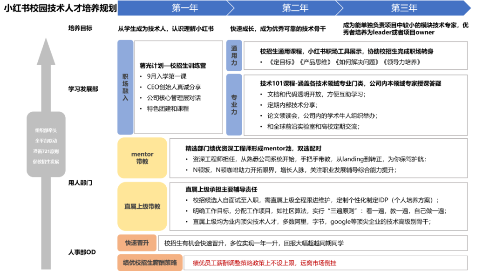Click the yellow mentor带教 box
The height and width of the screenshot is (271, 503).
142,158
